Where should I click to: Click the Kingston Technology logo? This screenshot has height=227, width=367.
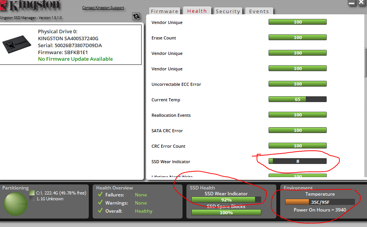31,5
